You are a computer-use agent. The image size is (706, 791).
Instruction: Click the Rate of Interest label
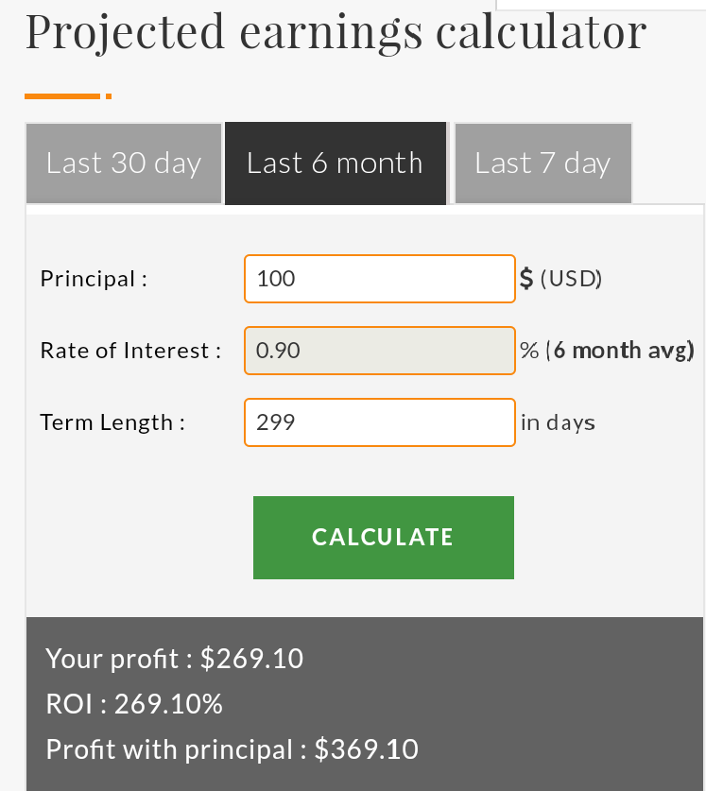point(130,351)
